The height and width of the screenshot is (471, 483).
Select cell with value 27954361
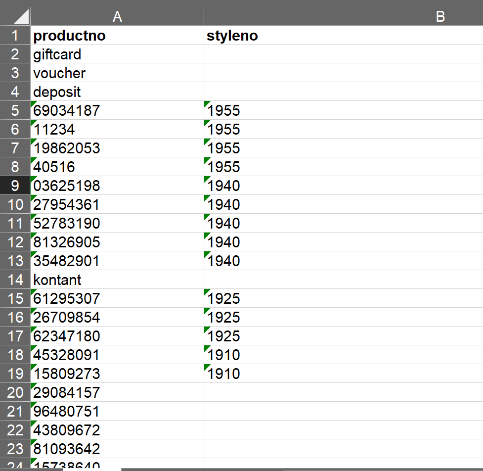(x=117, y=204)
